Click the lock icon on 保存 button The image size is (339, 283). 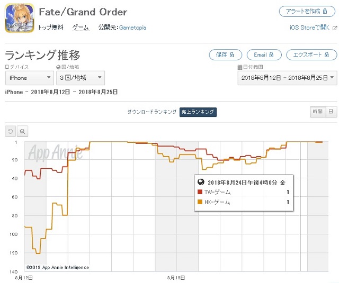click(231, 54)
